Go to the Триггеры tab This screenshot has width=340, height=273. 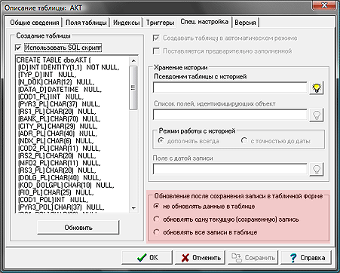pos(160,23)
